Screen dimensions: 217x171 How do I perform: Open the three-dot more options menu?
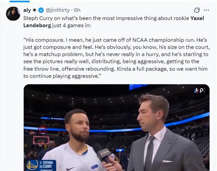click(206, 10)
